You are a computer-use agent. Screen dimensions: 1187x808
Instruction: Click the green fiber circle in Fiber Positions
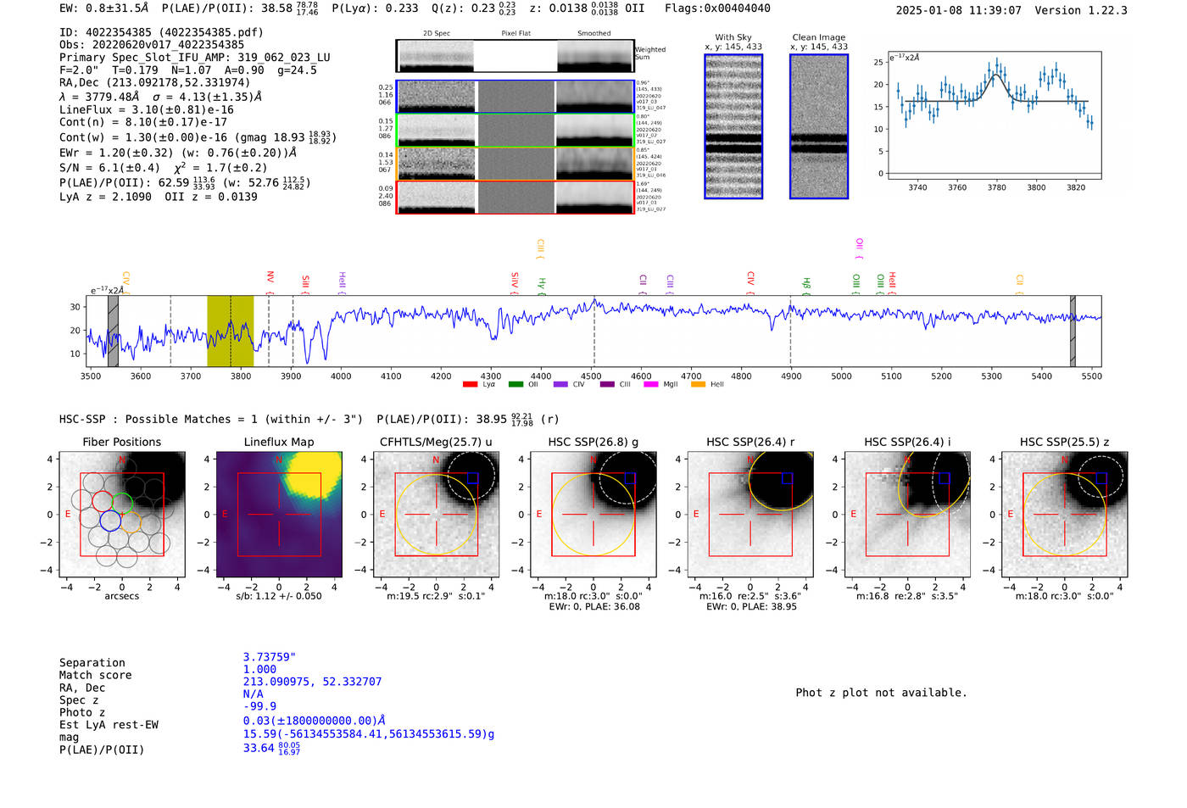123,503
